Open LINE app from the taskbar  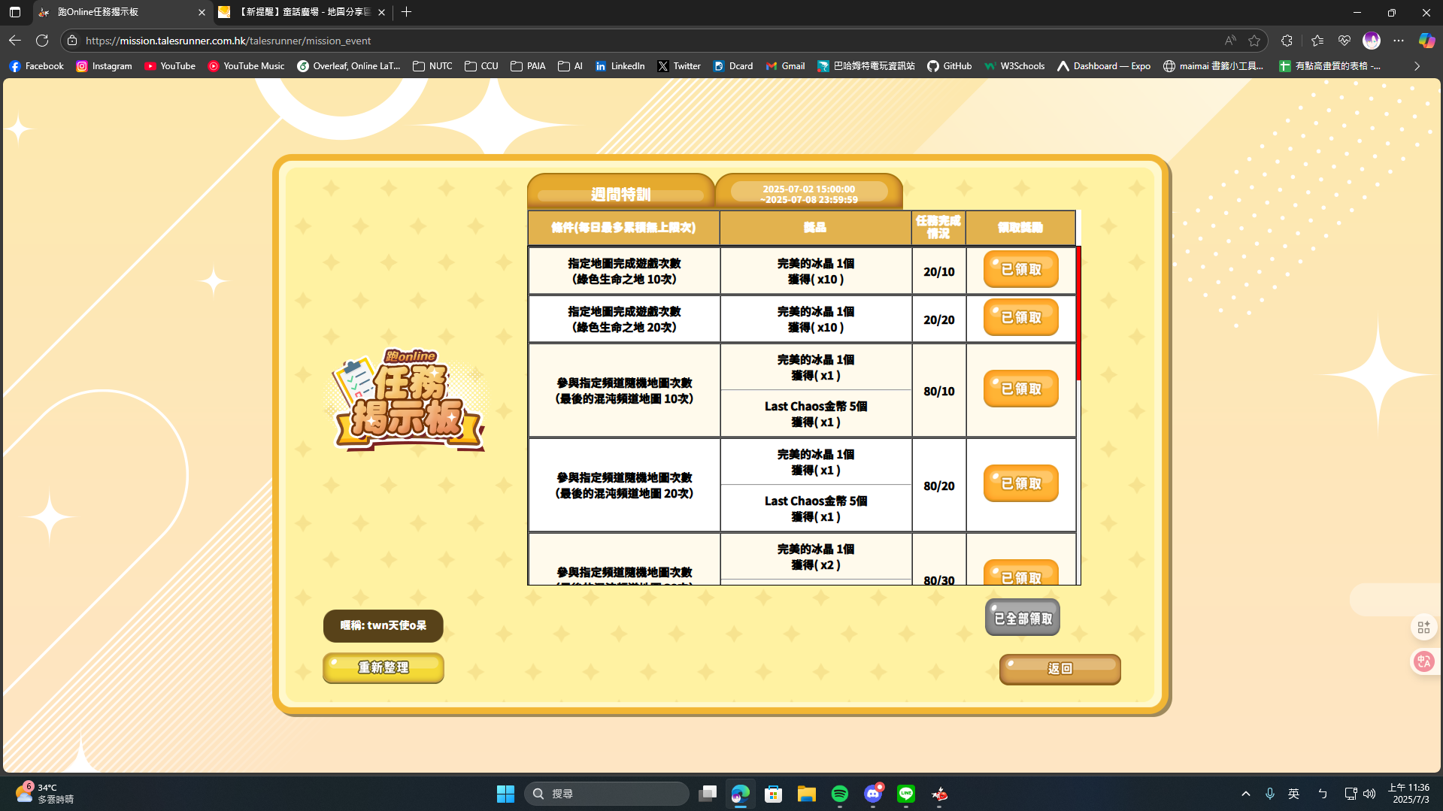905,794
